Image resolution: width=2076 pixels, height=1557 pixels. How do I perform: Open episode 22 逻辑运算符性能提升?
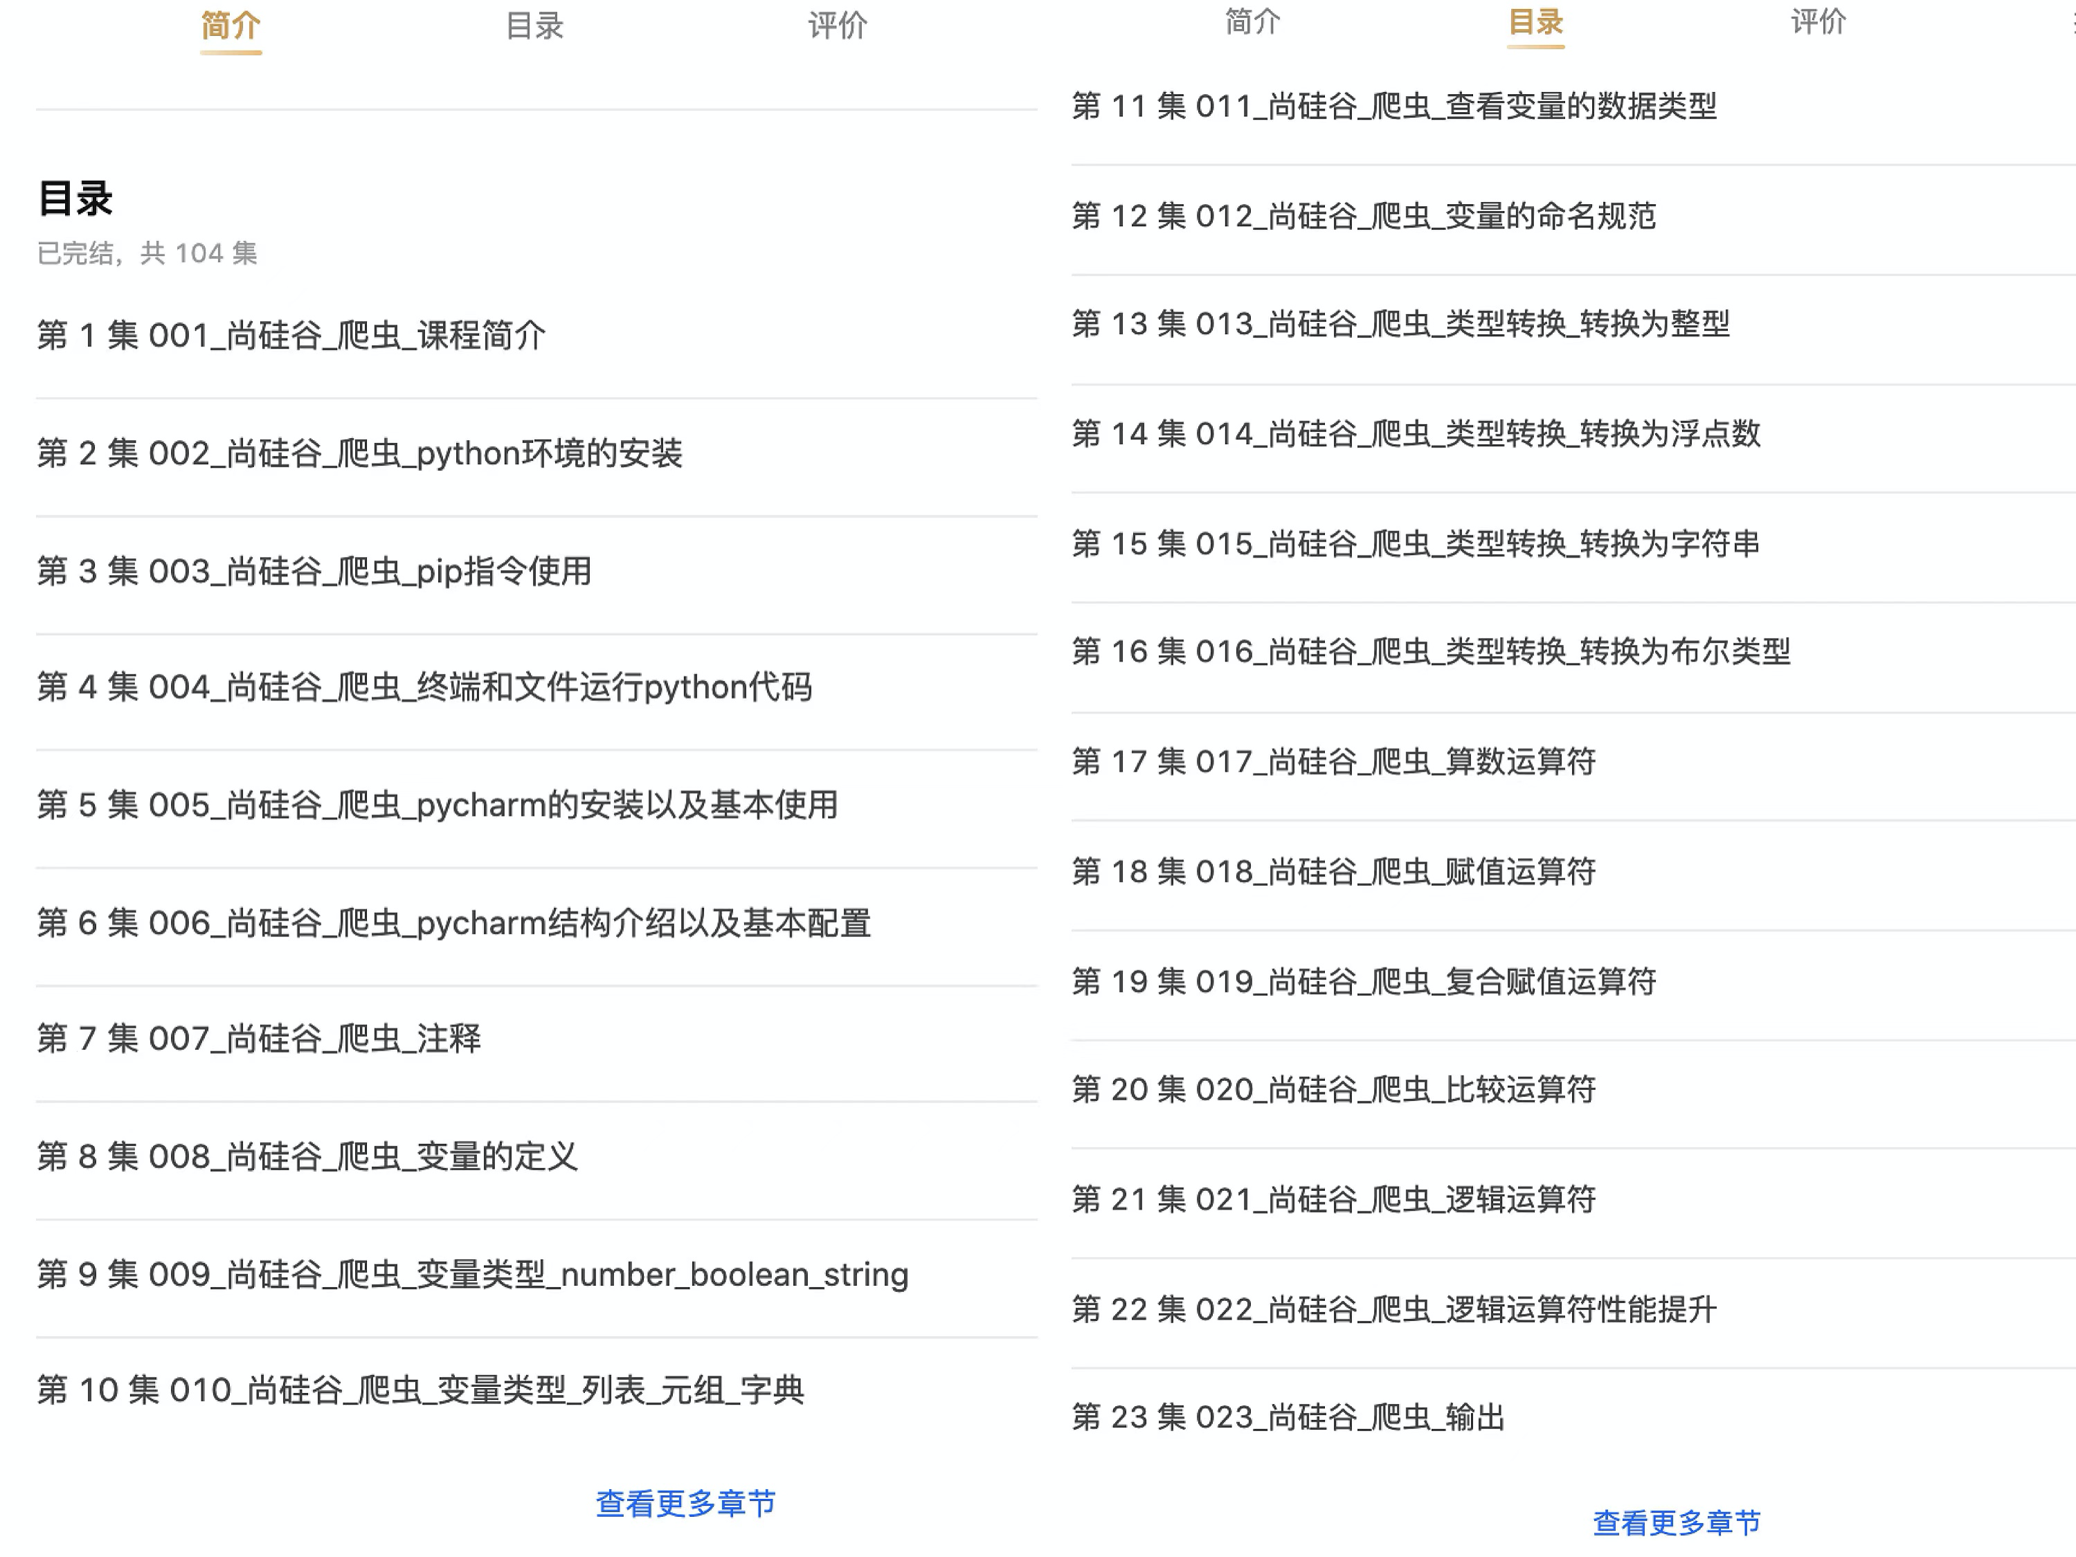pos(1393,1309)
